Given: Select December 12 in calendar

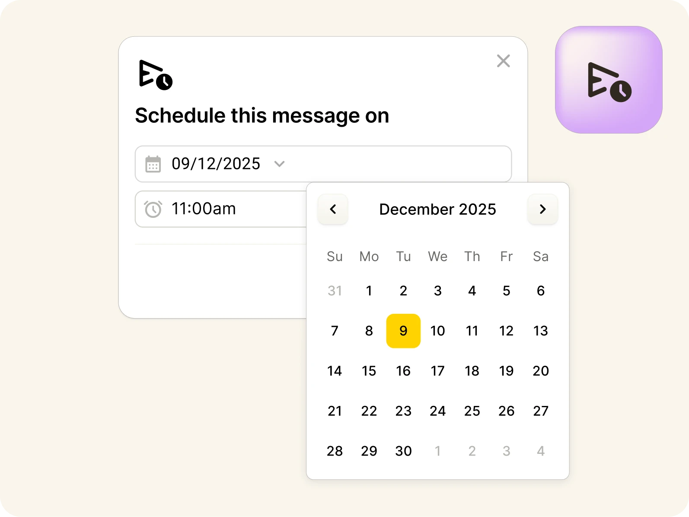Looking at the screenshot, I should click(506, 331).
